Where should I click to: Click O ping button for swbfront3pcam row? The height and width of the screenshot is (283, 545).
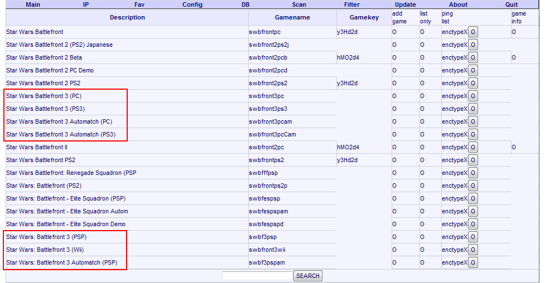pos(472,122)
